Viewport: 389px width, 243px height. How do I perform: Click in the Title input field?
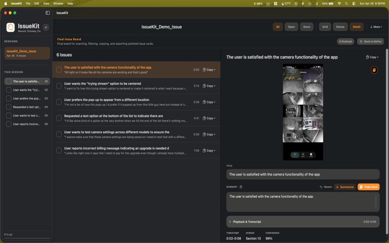tap(302, 174)
